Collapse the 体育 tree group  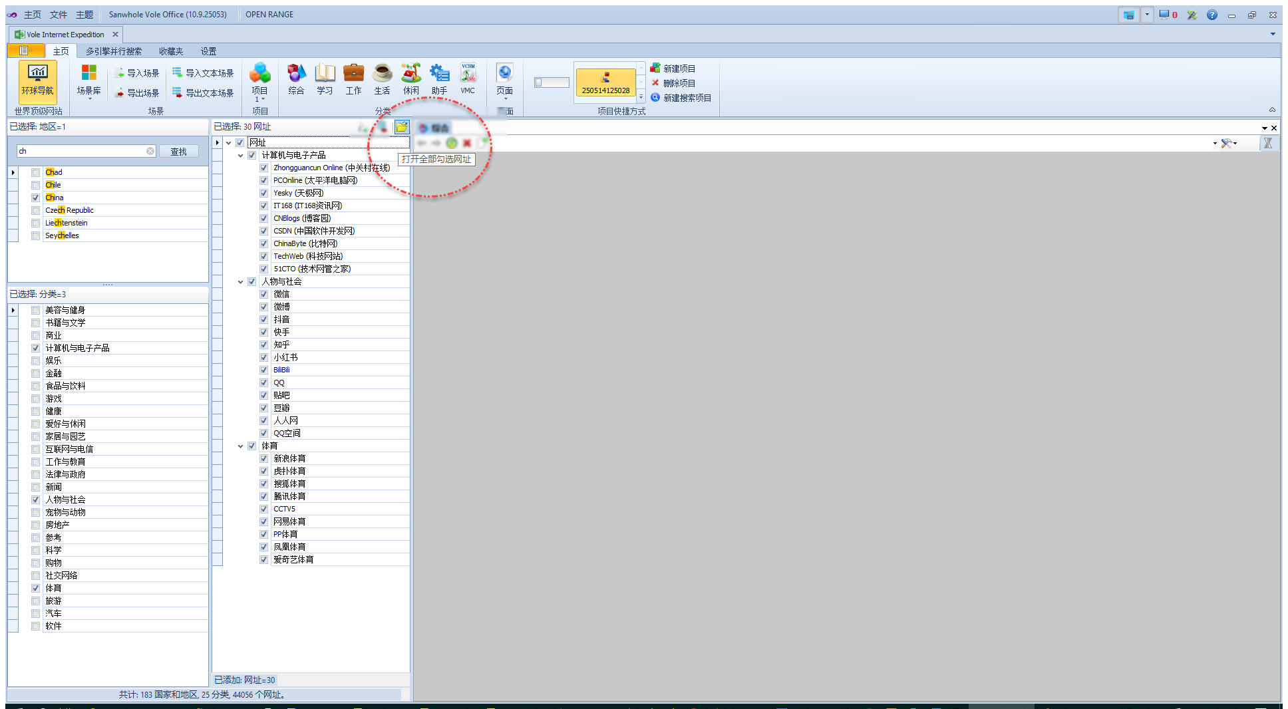[240, 446]
